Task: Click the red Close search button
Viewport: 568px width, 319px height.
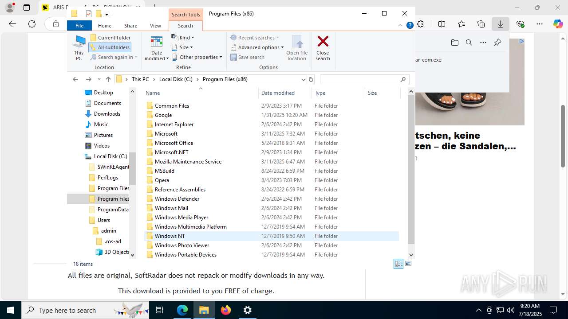Action: 323,48
